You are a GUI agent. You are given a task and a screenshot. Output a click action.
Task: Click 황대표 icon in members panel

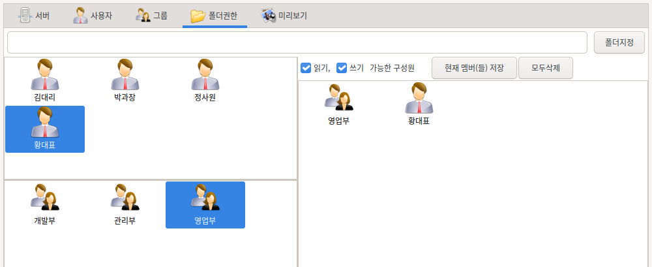[x=419, y=105]
